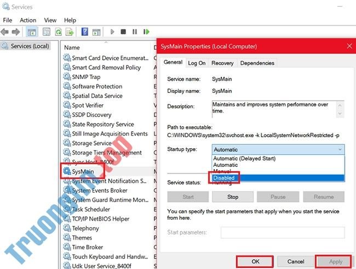Switch to the Log On tab
356x269 pixels.
tap(197, 63)
